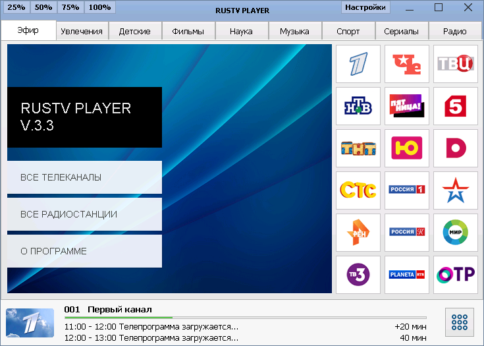Set window size to 25%

(x=16, y=7)
